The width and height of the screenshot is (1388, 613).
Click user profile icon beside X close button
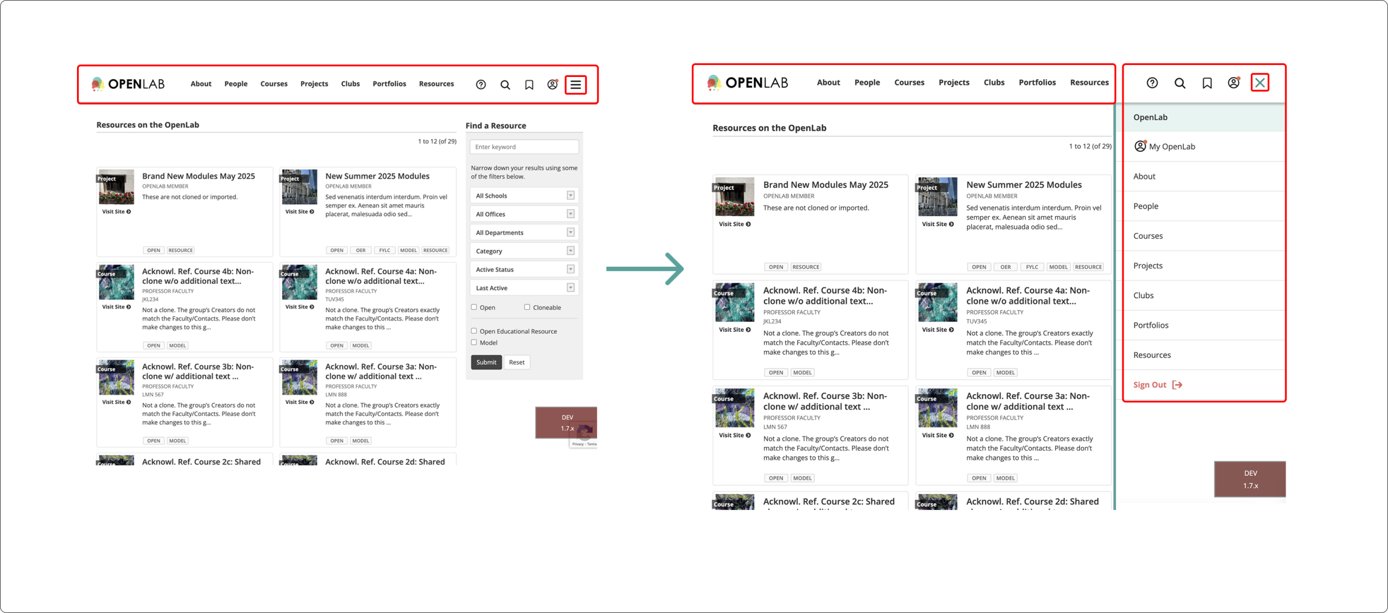[1233, 83]
